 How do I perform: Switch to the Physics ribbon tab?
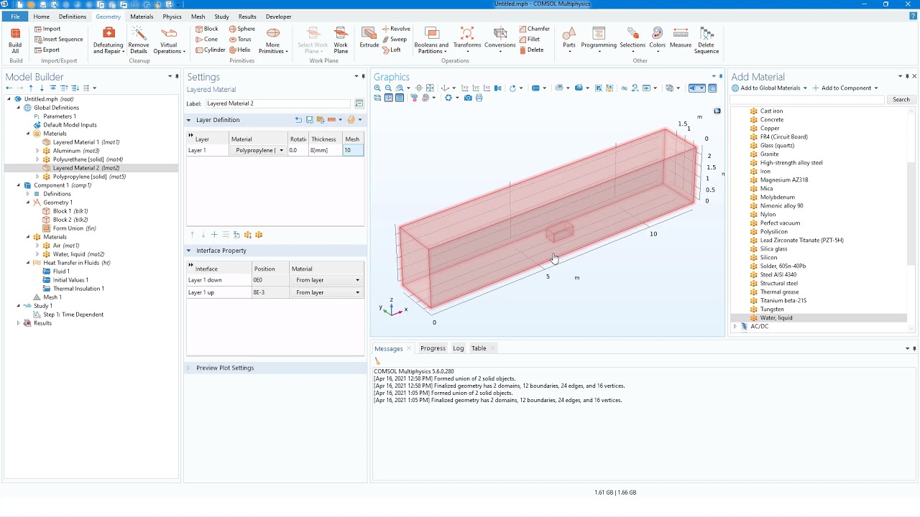[172, 17]
